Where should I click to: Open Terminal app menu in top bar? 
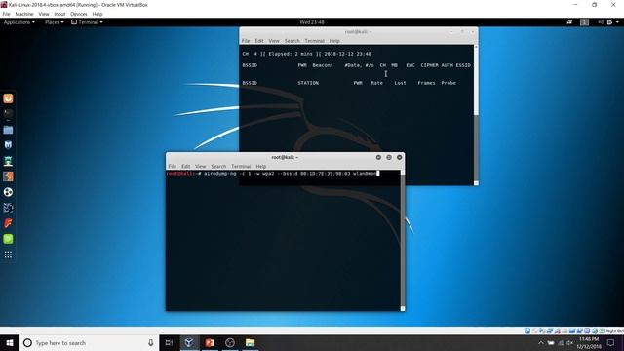[87, 22]
